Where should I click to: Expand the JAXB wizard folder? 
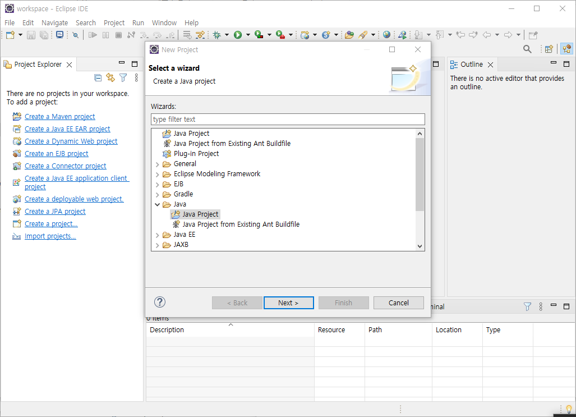coord(157,245)
